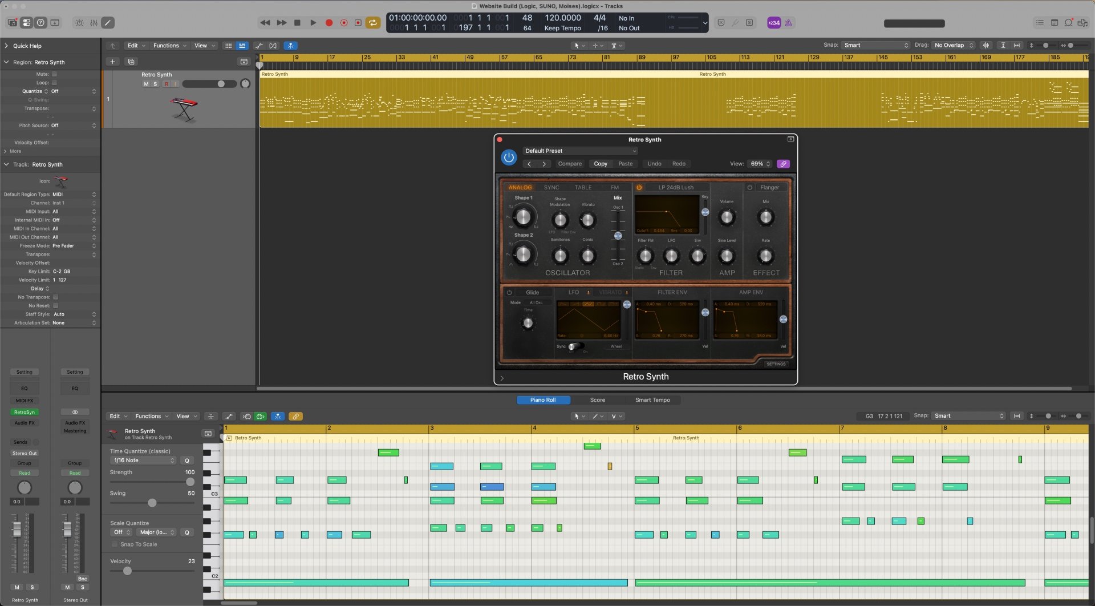The height and width of the screenshot is (606, 1095).
Task: Open Smart Controls button in control bar
Action: (x=79, y=23)
